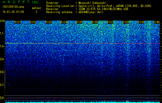Screen dimensions: 162x103
Task: Select the filename 1001260130.png
Action: tap(13, 7)
